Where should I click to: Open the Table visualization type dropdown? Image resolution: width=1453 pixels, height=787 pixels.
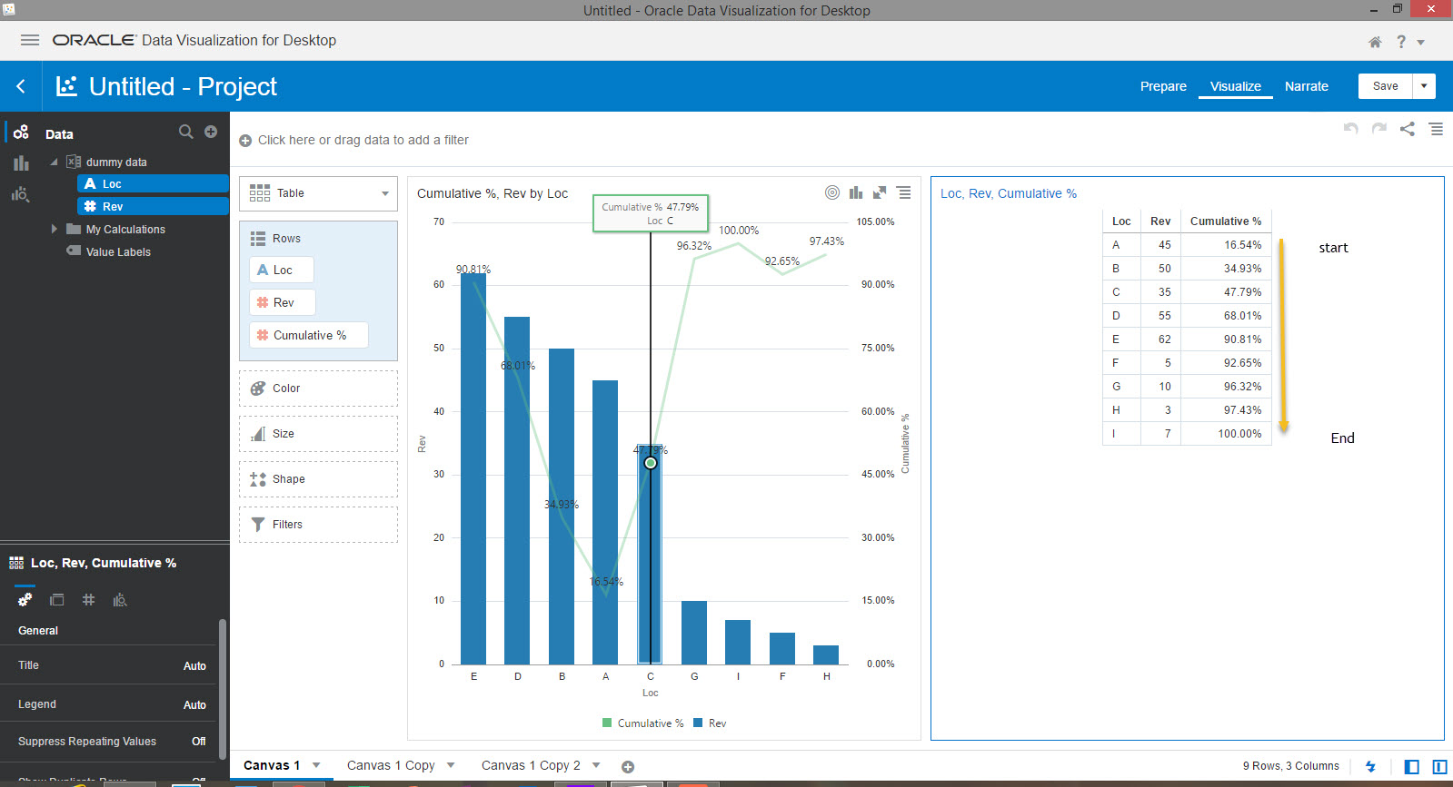pyautogui.click(x=318, y=193)
